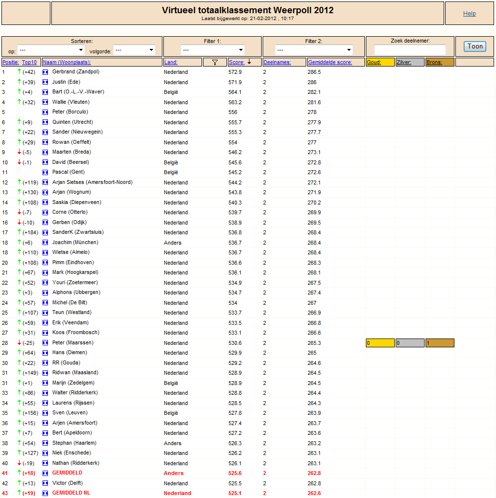The image size is (496, 498).
Task: Click the name 'Gerbrand (Zandpol)'
Action: (x=76, y=72)
